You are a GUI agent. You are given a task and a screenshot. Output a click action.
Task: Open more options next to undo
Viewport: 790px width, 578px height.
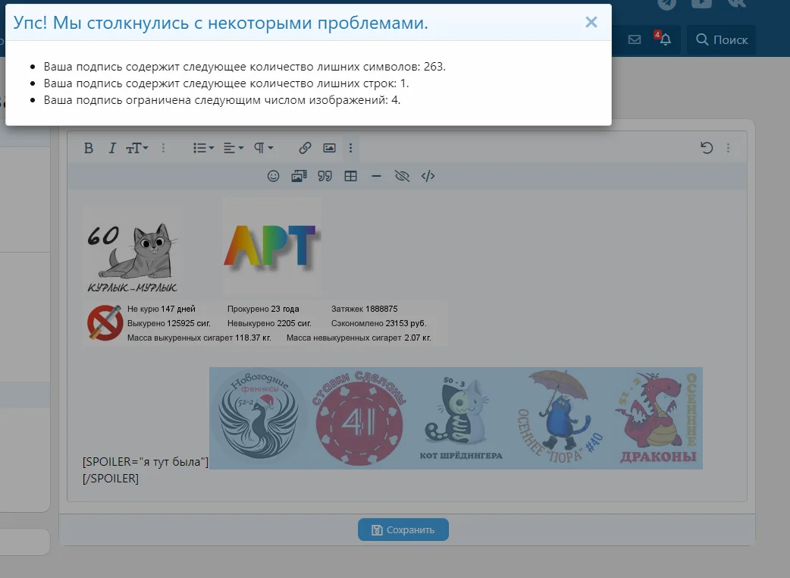[x=728, y=148]
